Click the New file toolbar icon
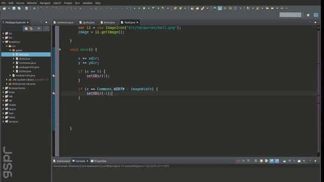This screenshot has height=182, width=324. pyautogui.click(x=5, y=9)
